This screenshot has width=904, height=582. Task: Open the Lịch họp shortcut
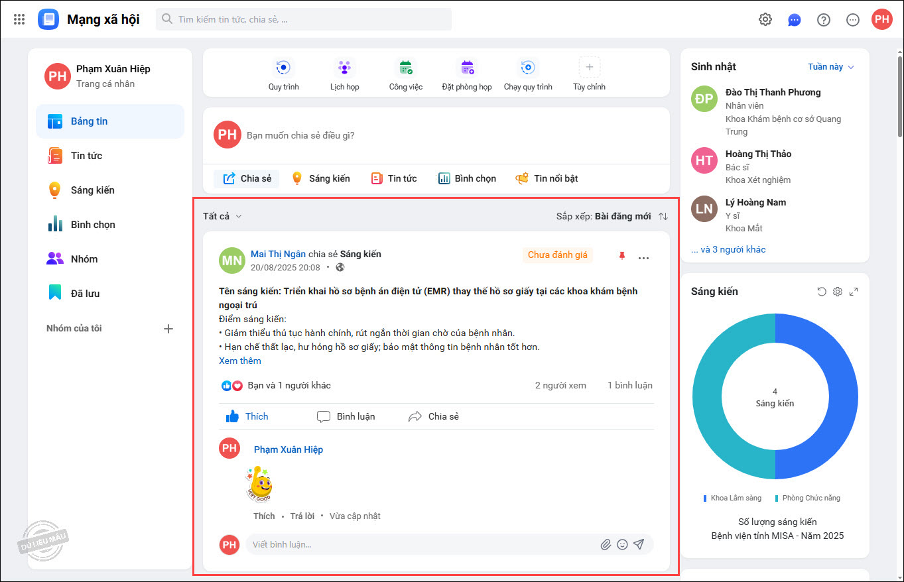point(345,74)
